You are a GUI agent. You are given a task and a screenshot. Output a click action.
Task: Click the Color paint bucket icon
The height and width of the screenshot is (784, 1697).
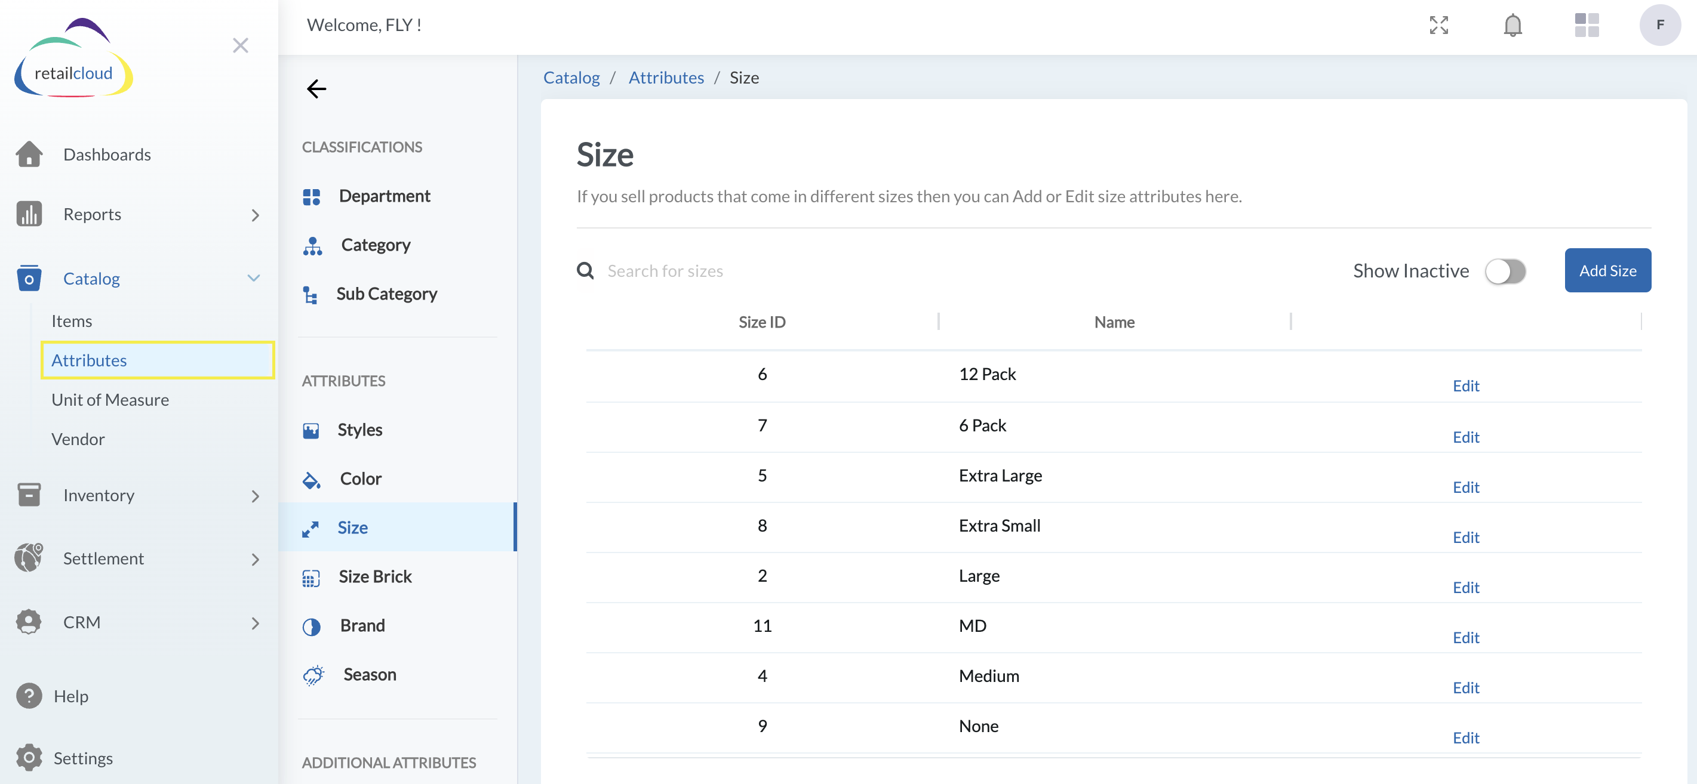point(312,480)
